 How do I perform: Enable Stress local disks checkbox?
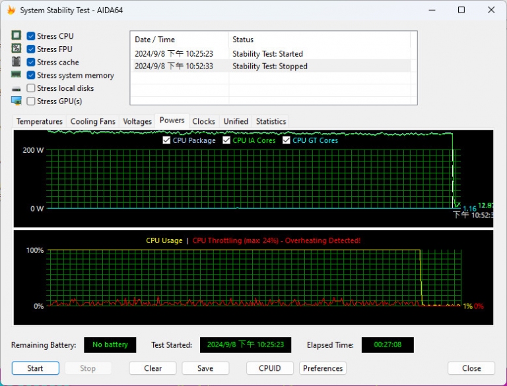(x=31, y=88)
